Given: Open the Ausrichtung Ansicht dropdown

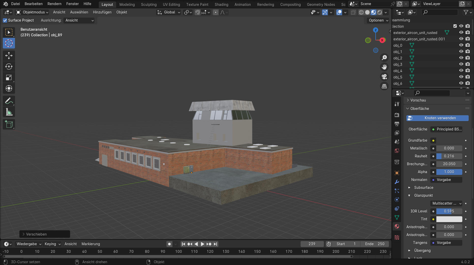Looking at the screenshot, I should point(79,20).
